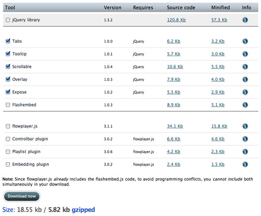Uncheck the Overlay checkbox
The image size is (261, 216).
click(x=8, y=79)
